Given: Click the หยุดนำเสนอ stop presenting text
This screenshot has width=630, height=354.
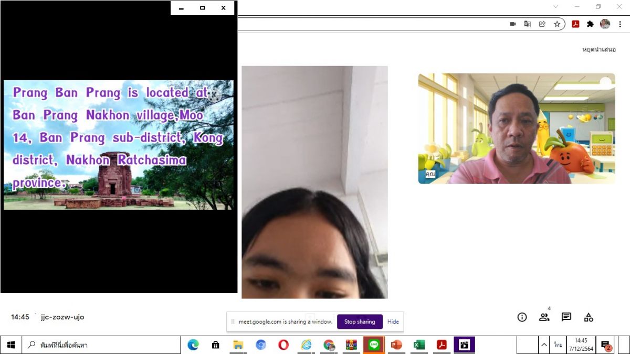Looking at the screenshot, I should point(598,50).
